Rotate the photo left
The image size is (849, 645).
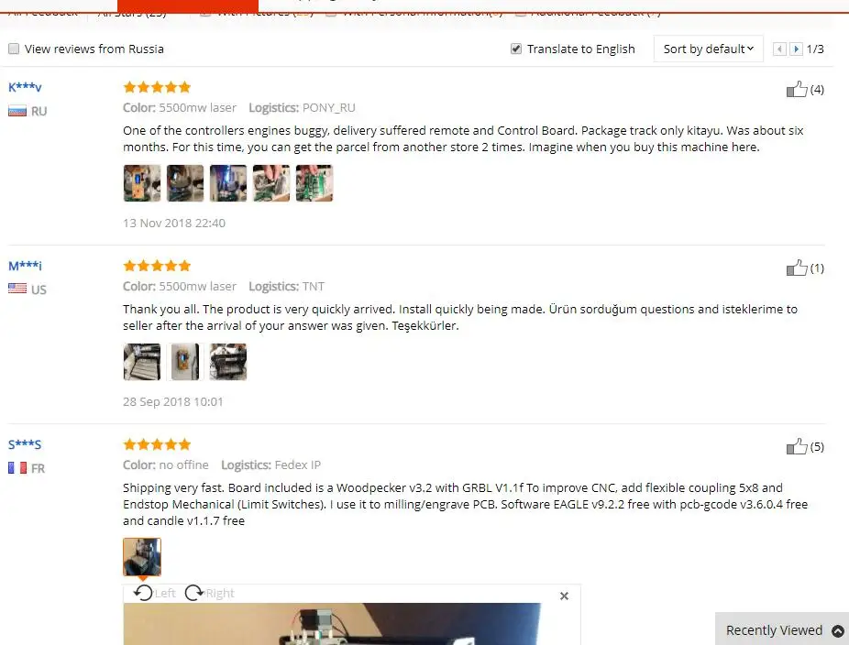point(154,593)
